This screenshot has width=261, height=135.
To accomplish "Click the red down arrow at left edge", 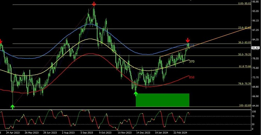I will pos(1,41).
